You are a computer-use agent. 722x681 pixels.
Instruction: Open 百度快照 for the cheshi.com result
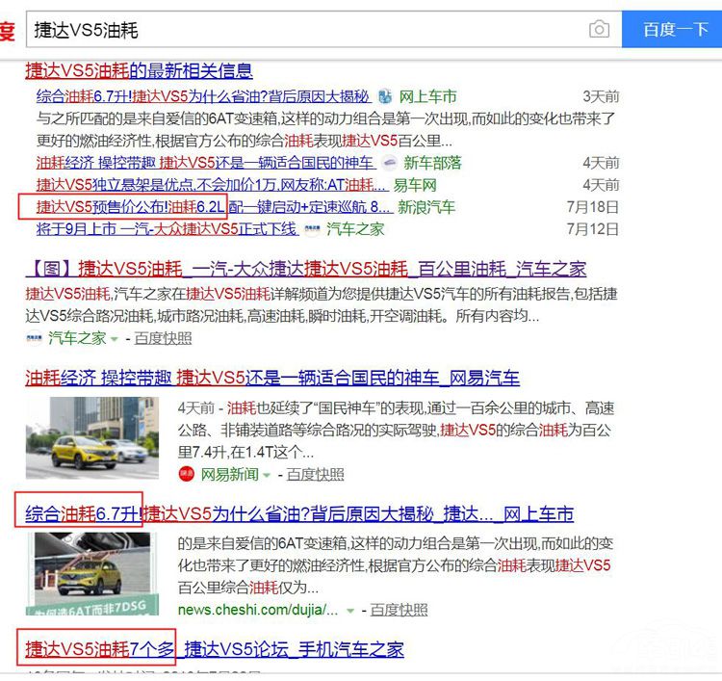pyautogui.click(x=399, y=610)
